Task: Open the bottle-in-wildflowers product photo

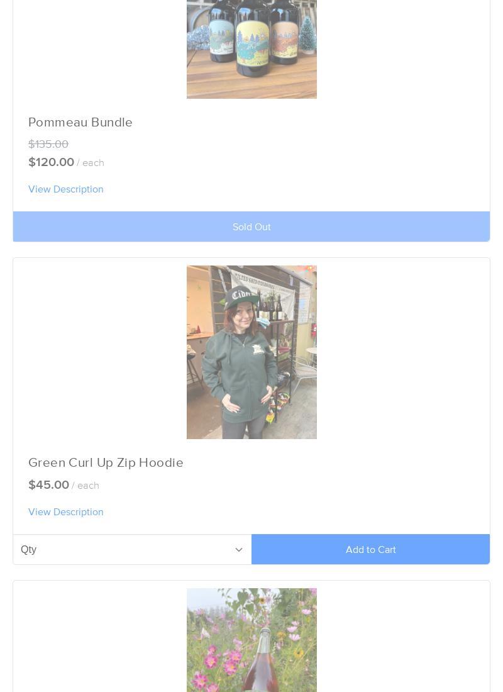Action: coord(251,640)
